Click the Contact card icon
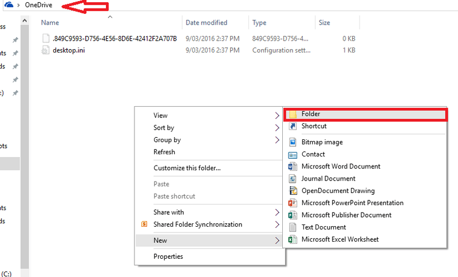This screenshot has width=458, height=277. tap(293, 155)
